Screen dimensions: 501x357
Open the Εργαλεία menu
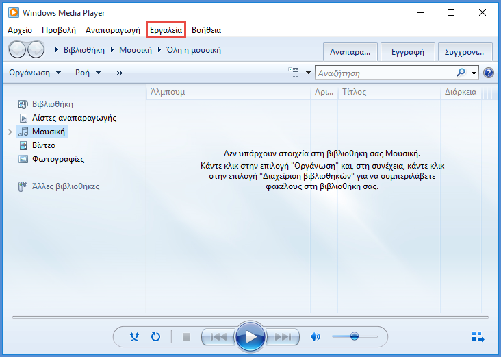(x=166, y=30)
